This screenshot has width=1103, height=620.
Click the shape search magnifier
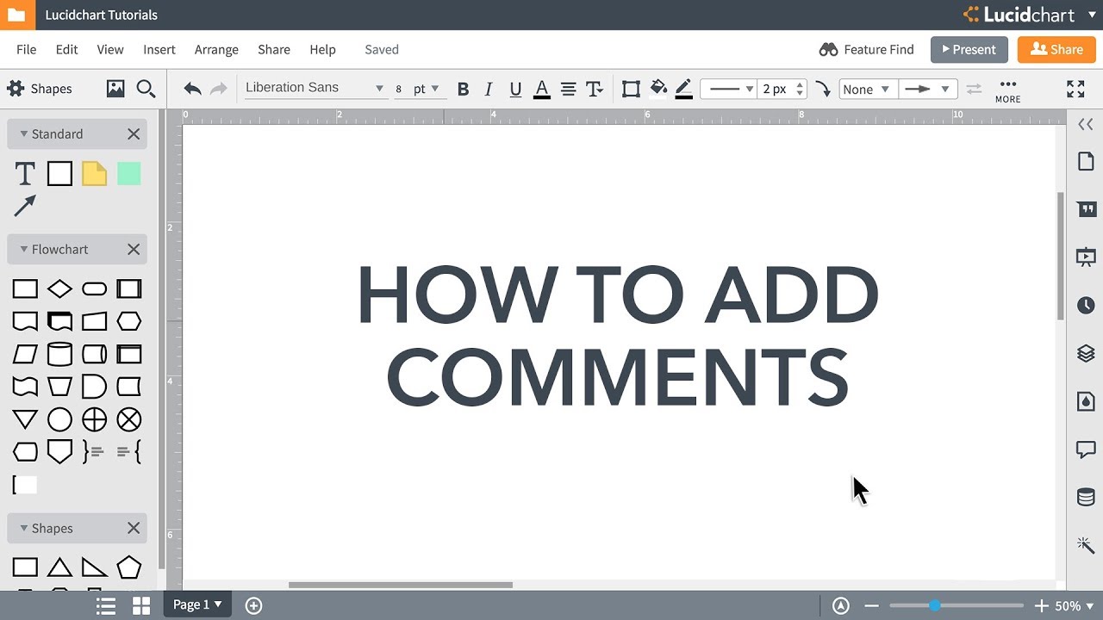coord(146,89)
